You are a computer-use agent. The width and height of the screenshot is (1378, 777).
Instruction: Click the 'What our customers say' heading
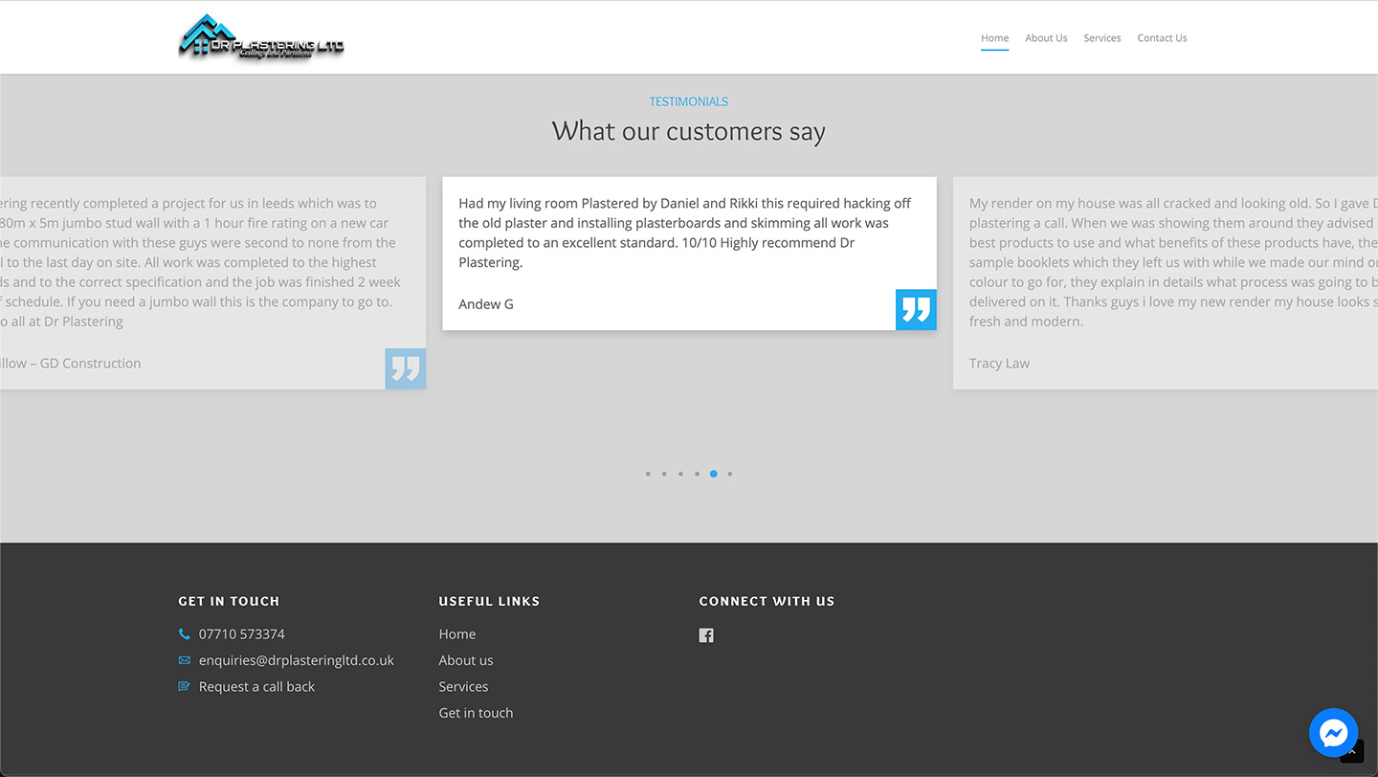click(x=689, y=131)
